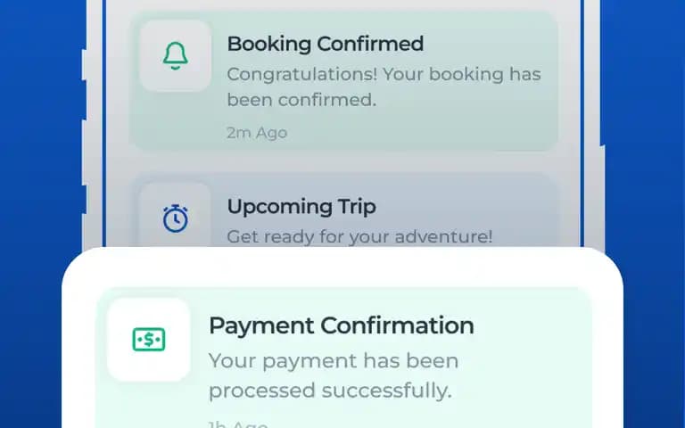Screen dimensions: 685x428
Task: Click the white enlarged popup panel border
Action: point(342,267)
